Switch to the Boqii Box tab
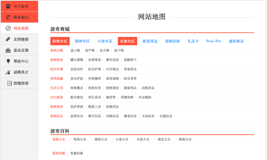267x160 pixels. coord(213,41)
